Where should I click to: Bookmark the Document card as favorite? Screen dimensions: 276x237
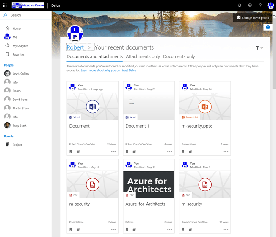[x=71, y=151]
